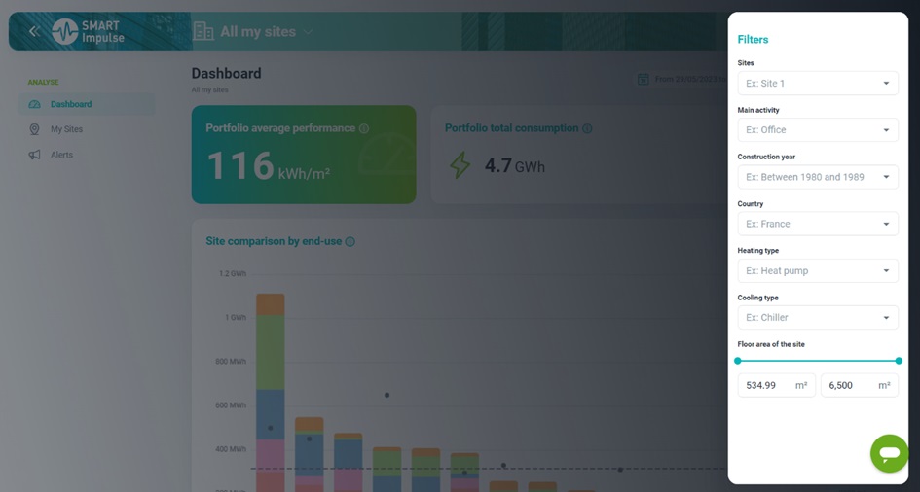Click the right floor area slider handle
This screenshot has height=492, width=920.
point(898,361)
